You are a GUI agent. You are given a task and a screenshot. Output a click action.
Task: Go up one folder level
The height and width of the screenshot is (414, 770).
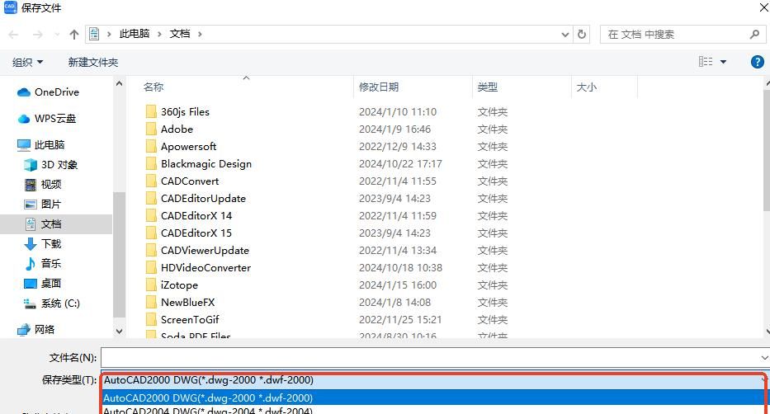pyautogui.click(x=74, y=35)
